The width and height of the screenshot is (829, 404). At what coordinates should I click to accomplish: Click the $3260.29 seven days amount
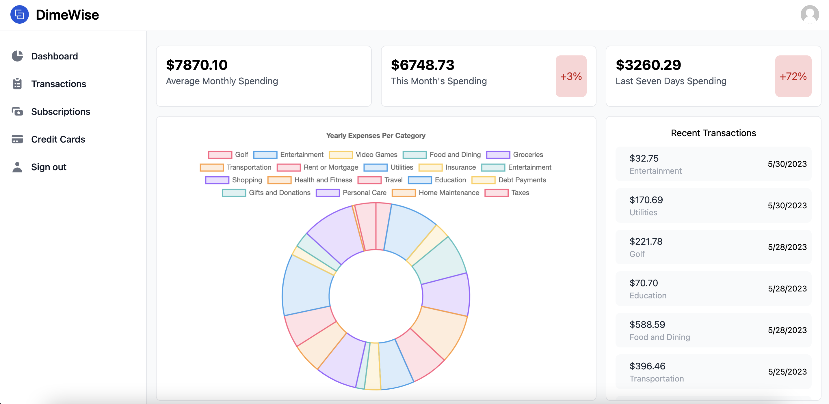(x=648, y=65)
